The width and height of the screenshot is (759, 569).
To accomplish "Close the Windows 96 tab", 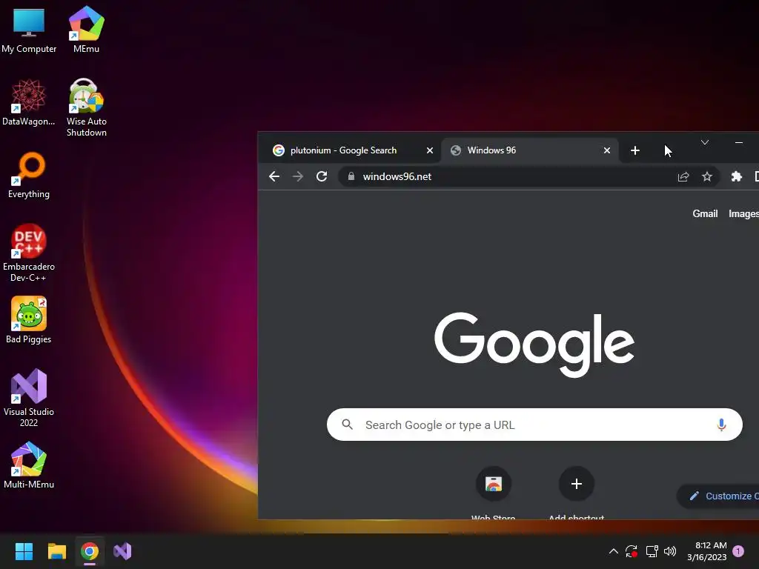I will pos(606,150).
